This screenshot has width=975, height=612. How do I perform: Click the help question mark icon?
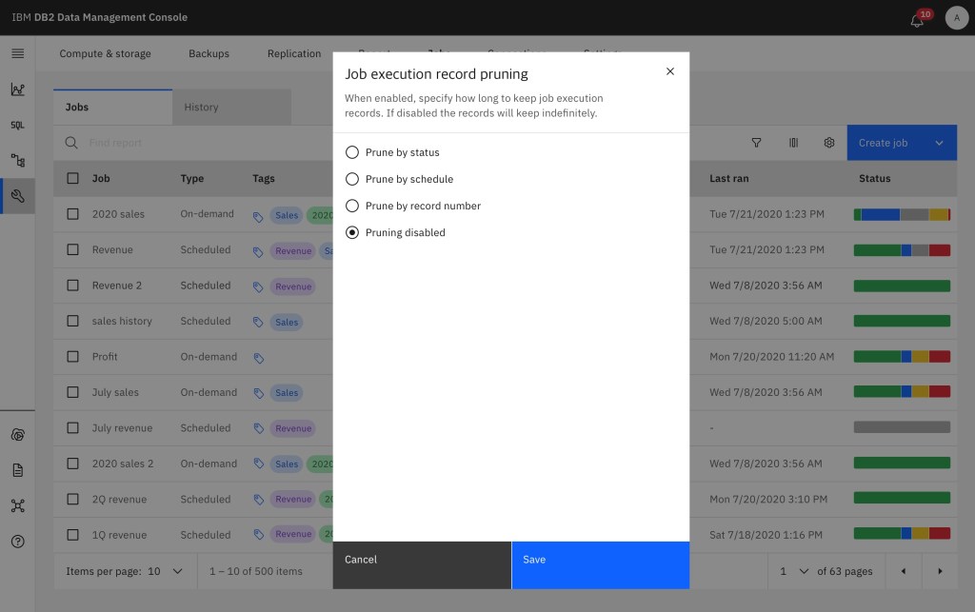[17, 542]
